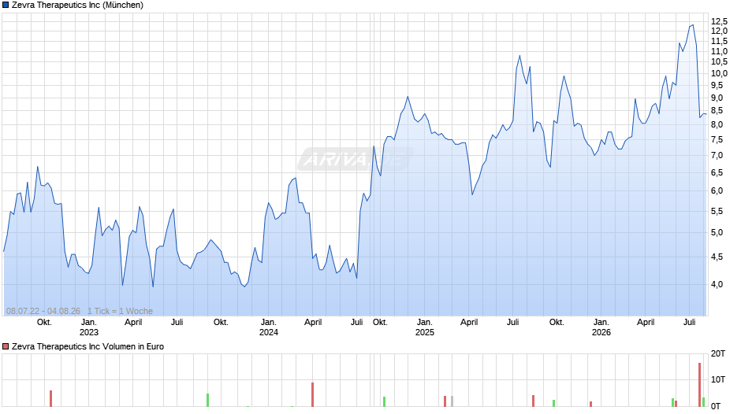Image resolution: width=741 pixels, height=414 pixels.
Task: Click the 7,5 price axis label
Action: click(x=717, y=140)
